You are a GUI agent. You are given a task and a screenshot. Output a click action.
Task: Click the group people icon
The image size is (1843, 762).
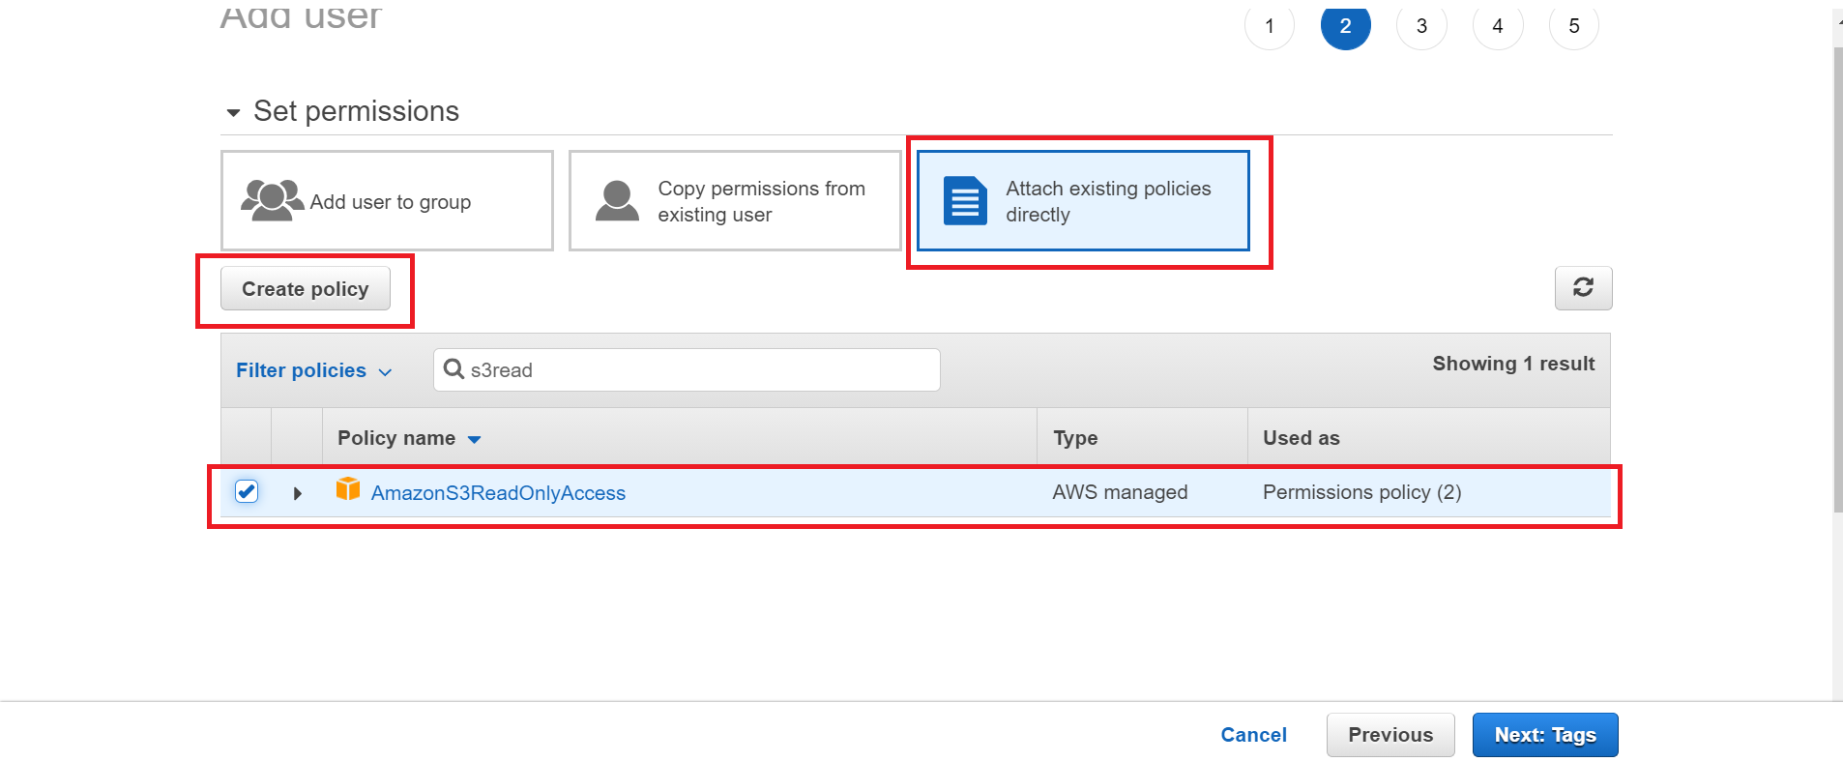tap(271, 200)
